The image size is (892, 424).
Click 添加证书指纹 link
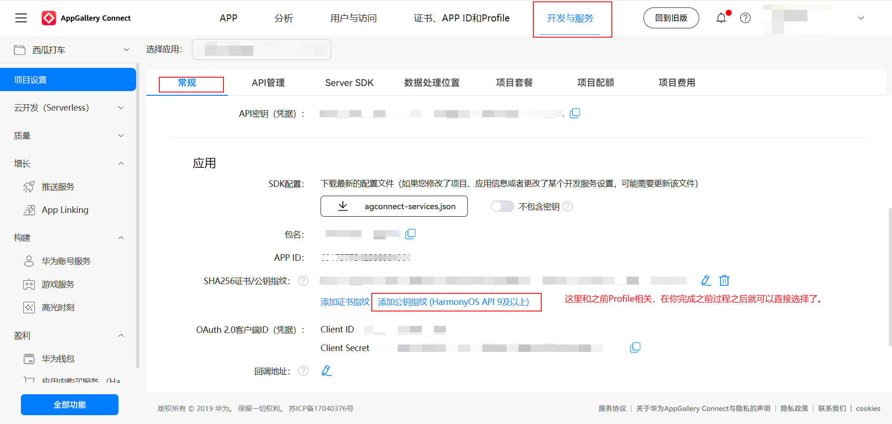point(345,302)
